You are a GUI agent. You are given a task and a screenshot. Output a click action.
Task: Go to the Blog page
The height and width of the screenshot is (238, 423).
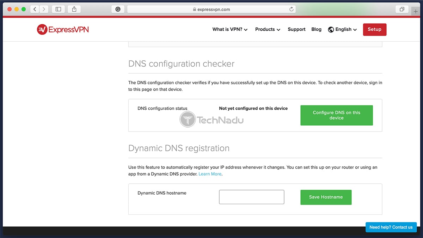[317, 30]
